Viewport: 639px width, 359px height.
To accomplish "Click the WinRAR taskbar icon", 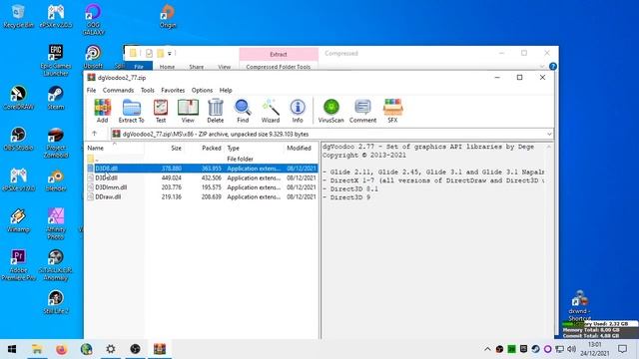I will (x=160, y=349).
